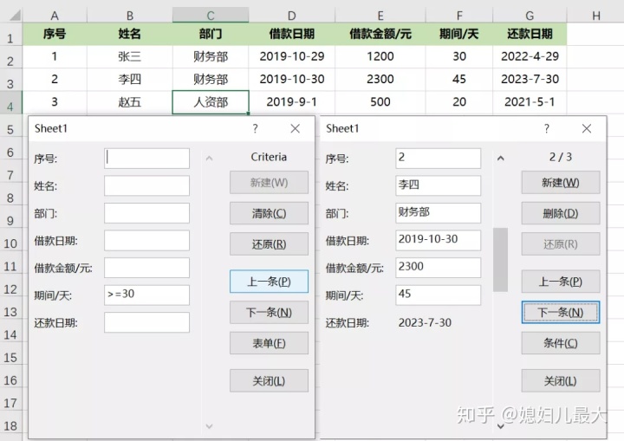Click the empty 序号 criteria field
The height and width of the screenshot is (441, 624).
146,159
